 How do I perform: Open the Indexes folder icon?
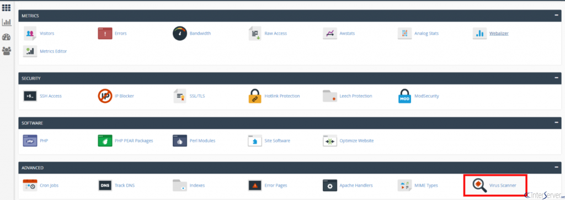tap(180, 185)
